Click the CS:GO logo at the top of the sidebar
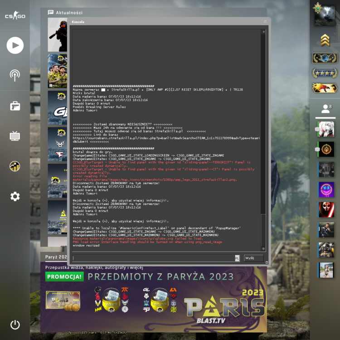This screenshot has width=340, height=340. coord(15,15)
